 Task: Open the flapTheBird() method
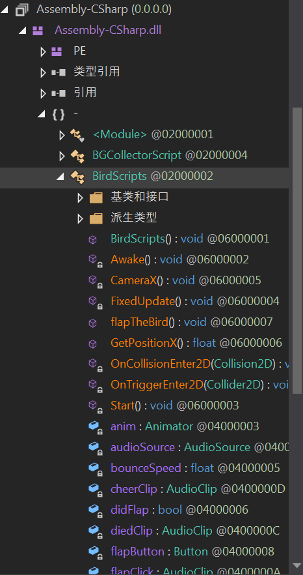pyautogui.click(x=192, y=323)
